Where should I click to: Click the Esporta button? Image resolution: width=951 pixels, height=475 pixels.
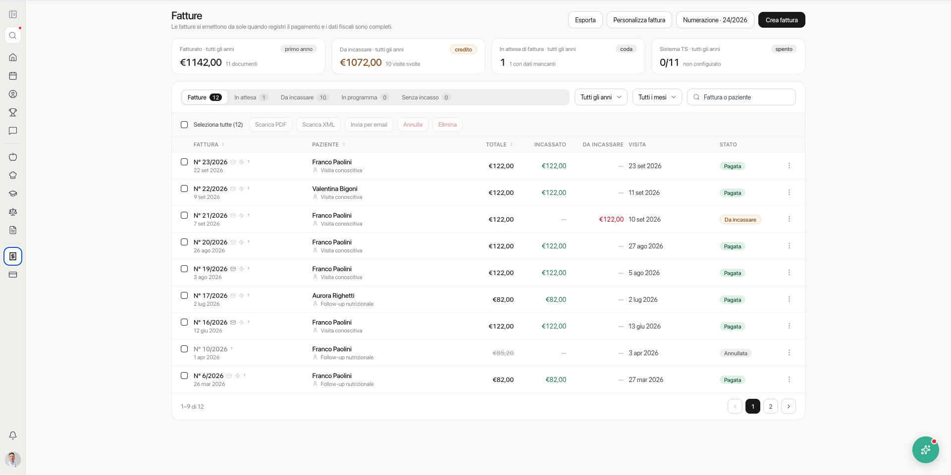[585, 20]
